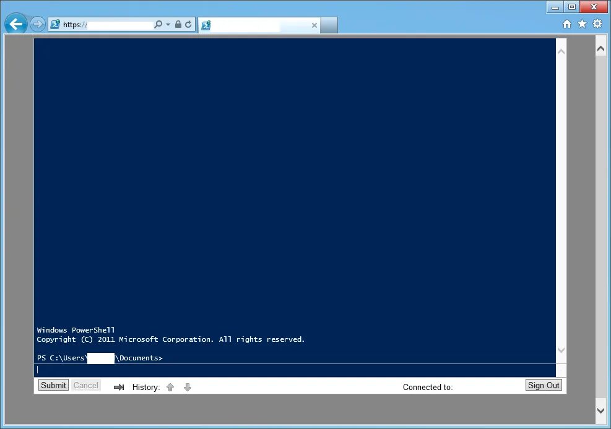Open a new blank tab
This screenshot has width=611, height=429.
pos(329,25)
